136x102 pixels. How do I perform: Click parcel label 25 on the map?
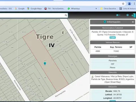point(45,22)
